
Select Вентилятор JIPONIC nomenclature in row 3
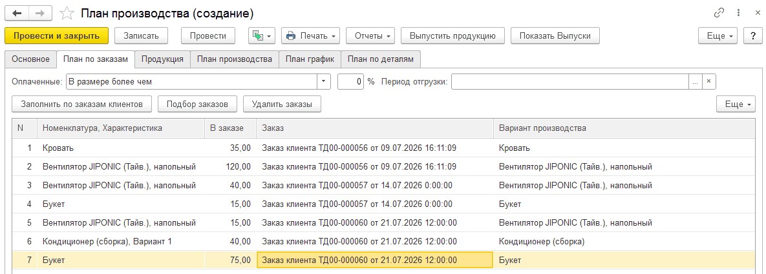[x=121, y=185]
